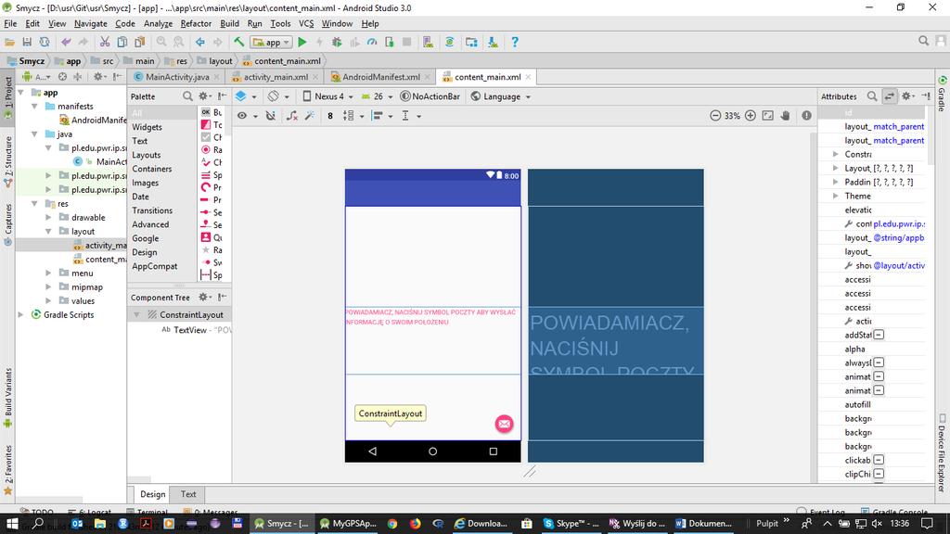
Task: Select the Pan hand tool icon
Action: [x=785, y=116]
